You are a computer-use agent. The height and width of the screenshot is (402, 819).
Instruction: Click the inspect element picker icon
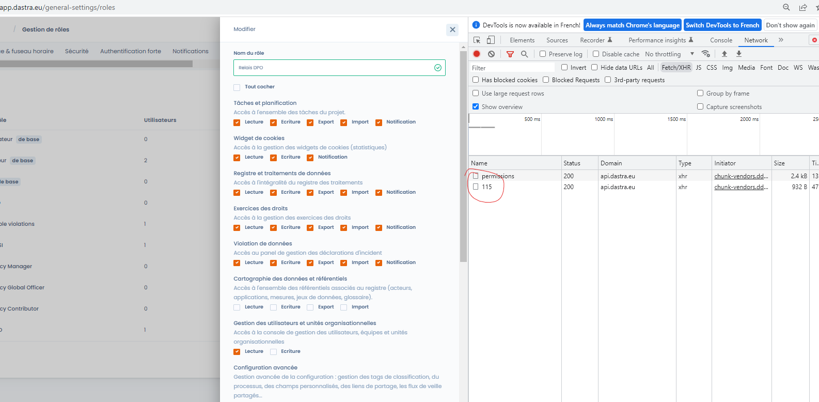pos(477,40)
